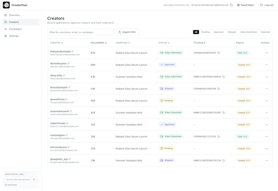Screen dimensions: 278x191
Task: Open actions menu for glowwithmia row
Action: [267, 101]
